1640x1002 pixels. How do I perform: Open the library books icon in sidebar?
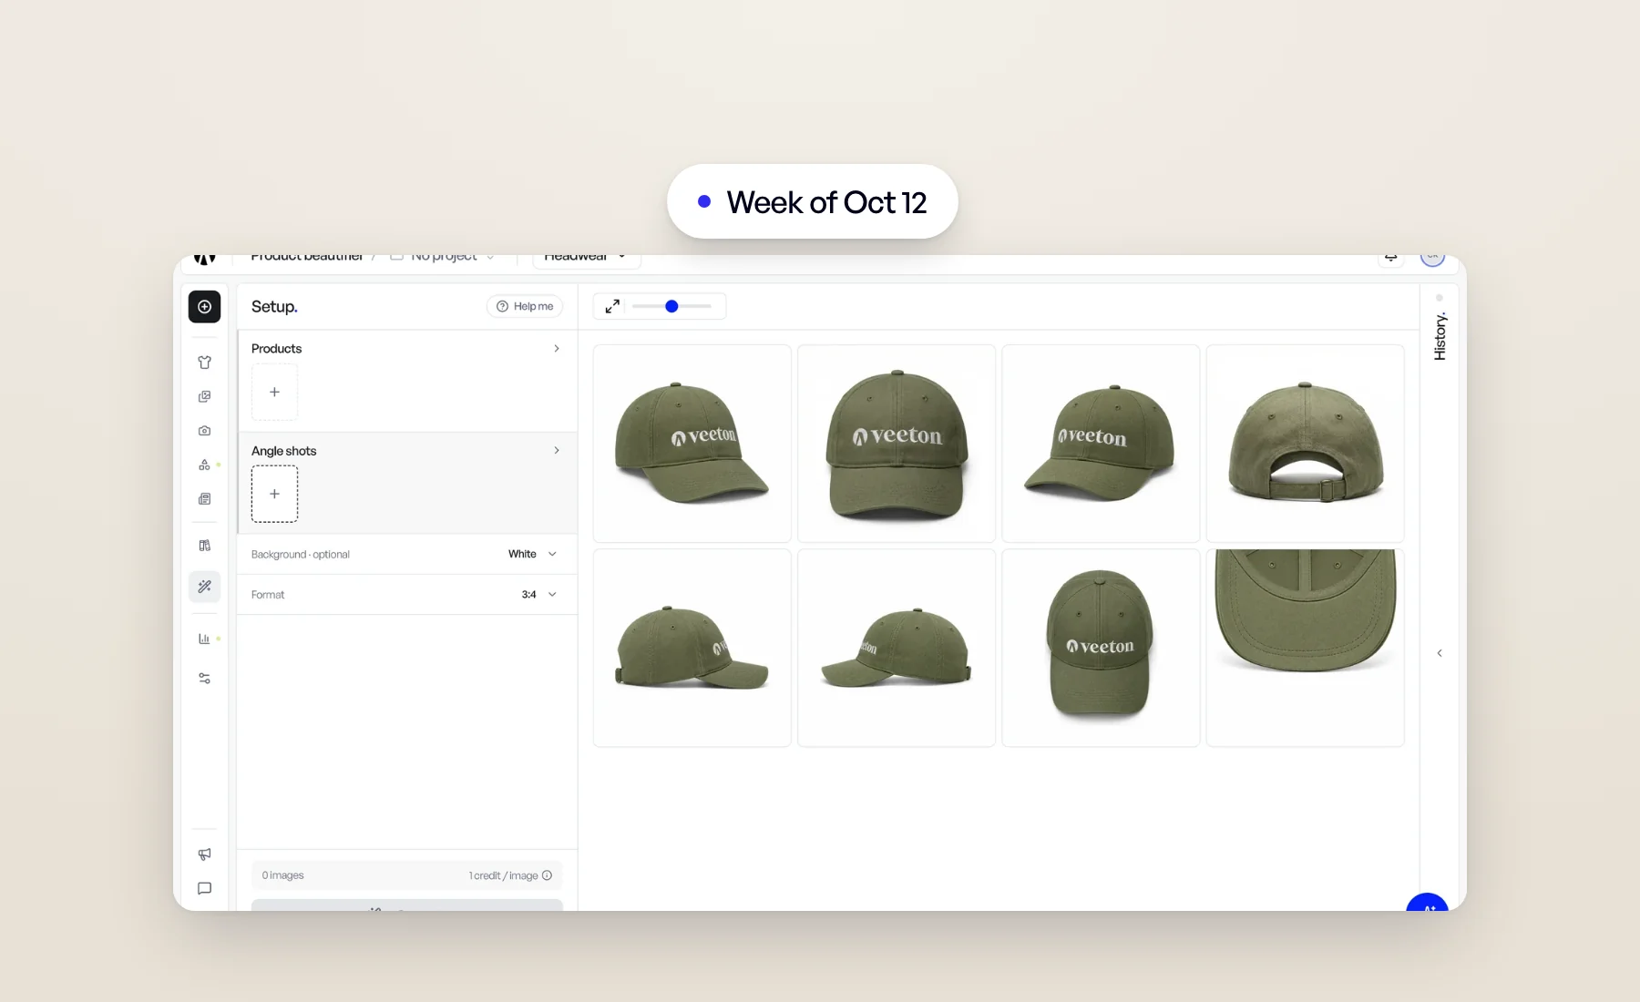tap(204, 546)
